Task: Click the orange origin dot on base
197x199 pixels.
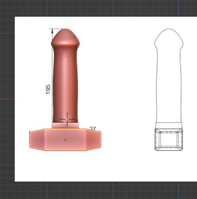Action: 66,140
